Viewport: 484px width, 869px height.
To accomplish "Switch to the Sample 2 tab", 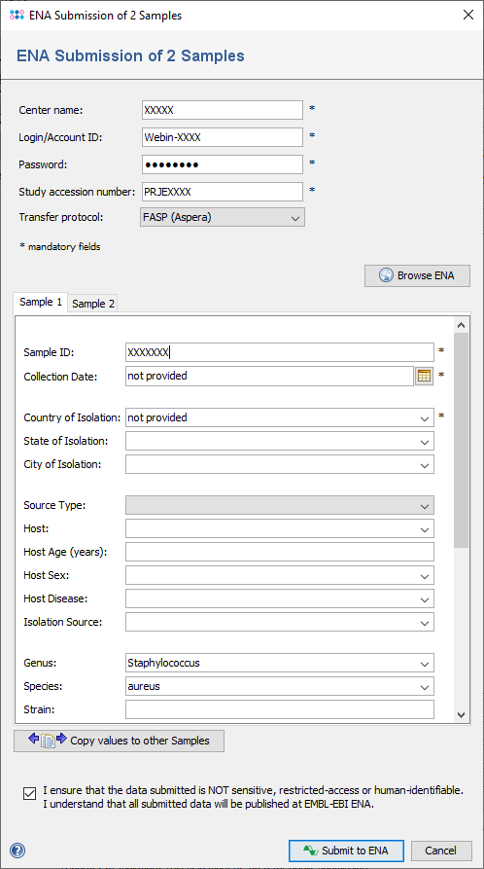I will pyautogui.click(x=93, y=304).
